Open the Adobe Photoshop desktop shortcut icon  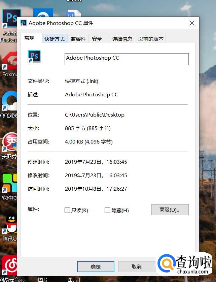click(10, 19)
